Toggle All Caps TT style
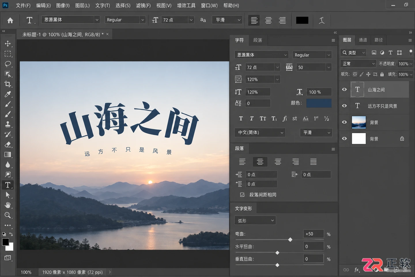Image resolution: width=415 pixels, height=277 pixels. pyautogui.click(x=263, y=119)
